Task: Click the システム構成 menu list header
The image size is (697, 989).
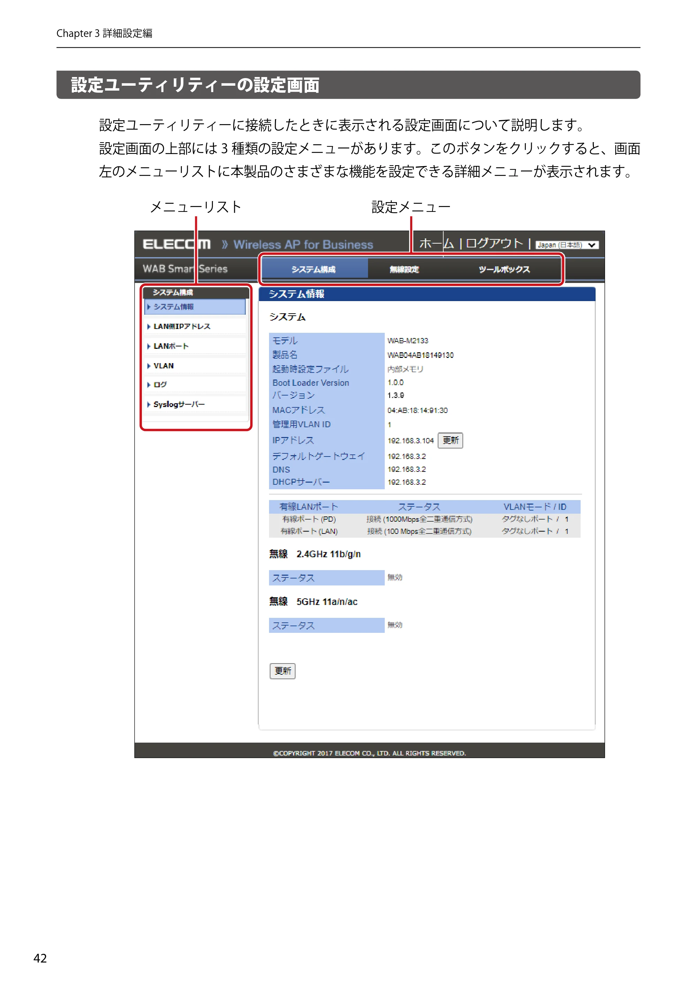Action: (196, 292)
